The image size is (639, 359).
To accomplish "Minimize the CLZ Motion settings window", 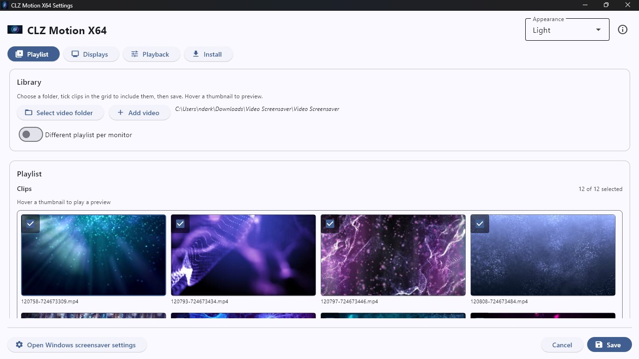I will [x=585, y=5].
